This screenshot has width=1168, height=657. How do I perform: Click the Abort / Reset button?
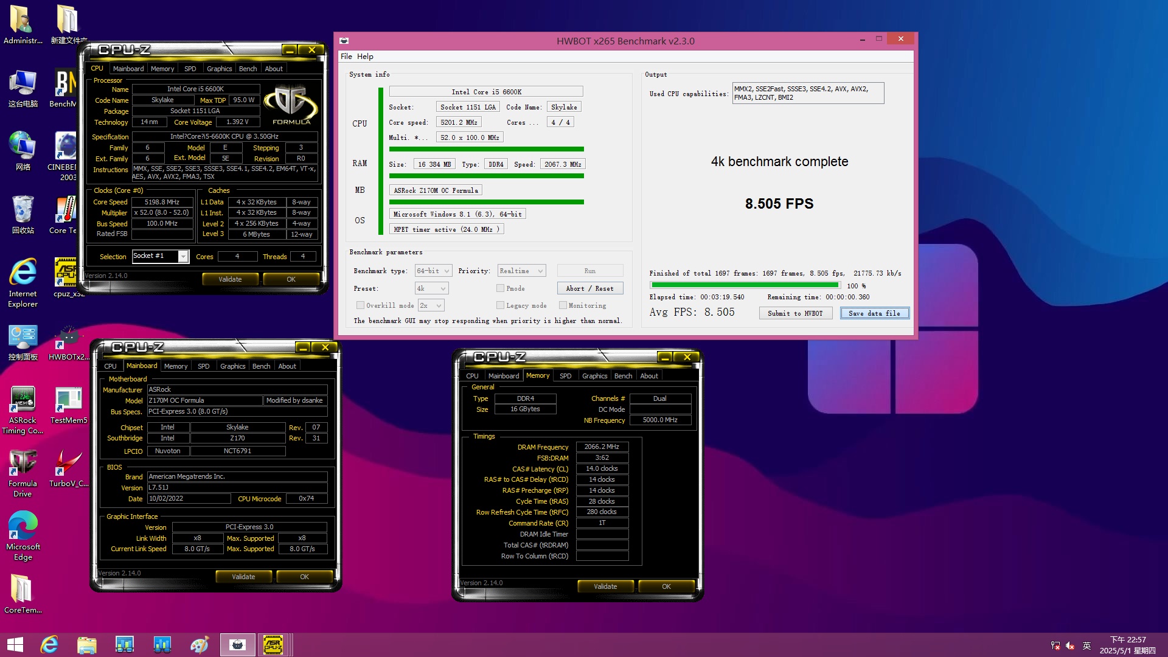(589, 288)
